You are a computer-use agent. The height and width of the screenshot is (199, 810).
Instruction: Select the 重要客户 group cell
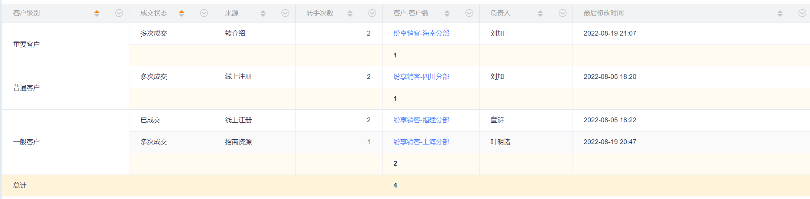pyautogui.click(x=65, y=44)
